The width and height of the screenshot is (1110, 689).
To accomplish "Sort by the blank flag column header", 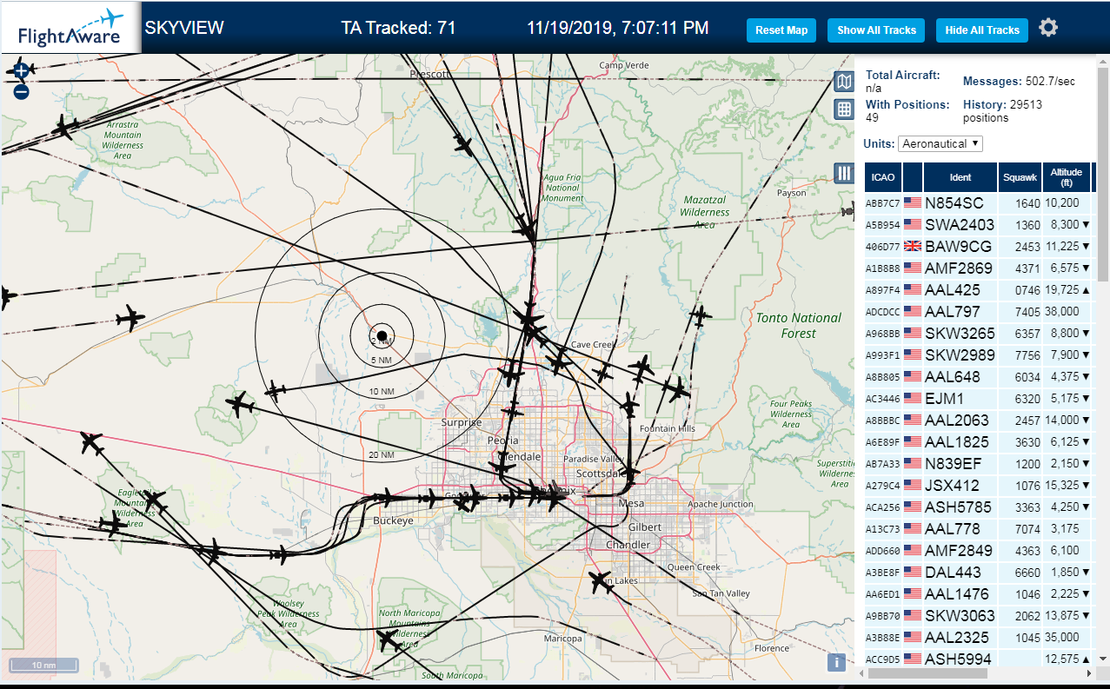I will pos(913,177).
